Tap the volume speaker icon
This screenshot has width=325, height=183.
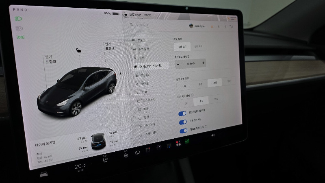(x=213, y=135)
